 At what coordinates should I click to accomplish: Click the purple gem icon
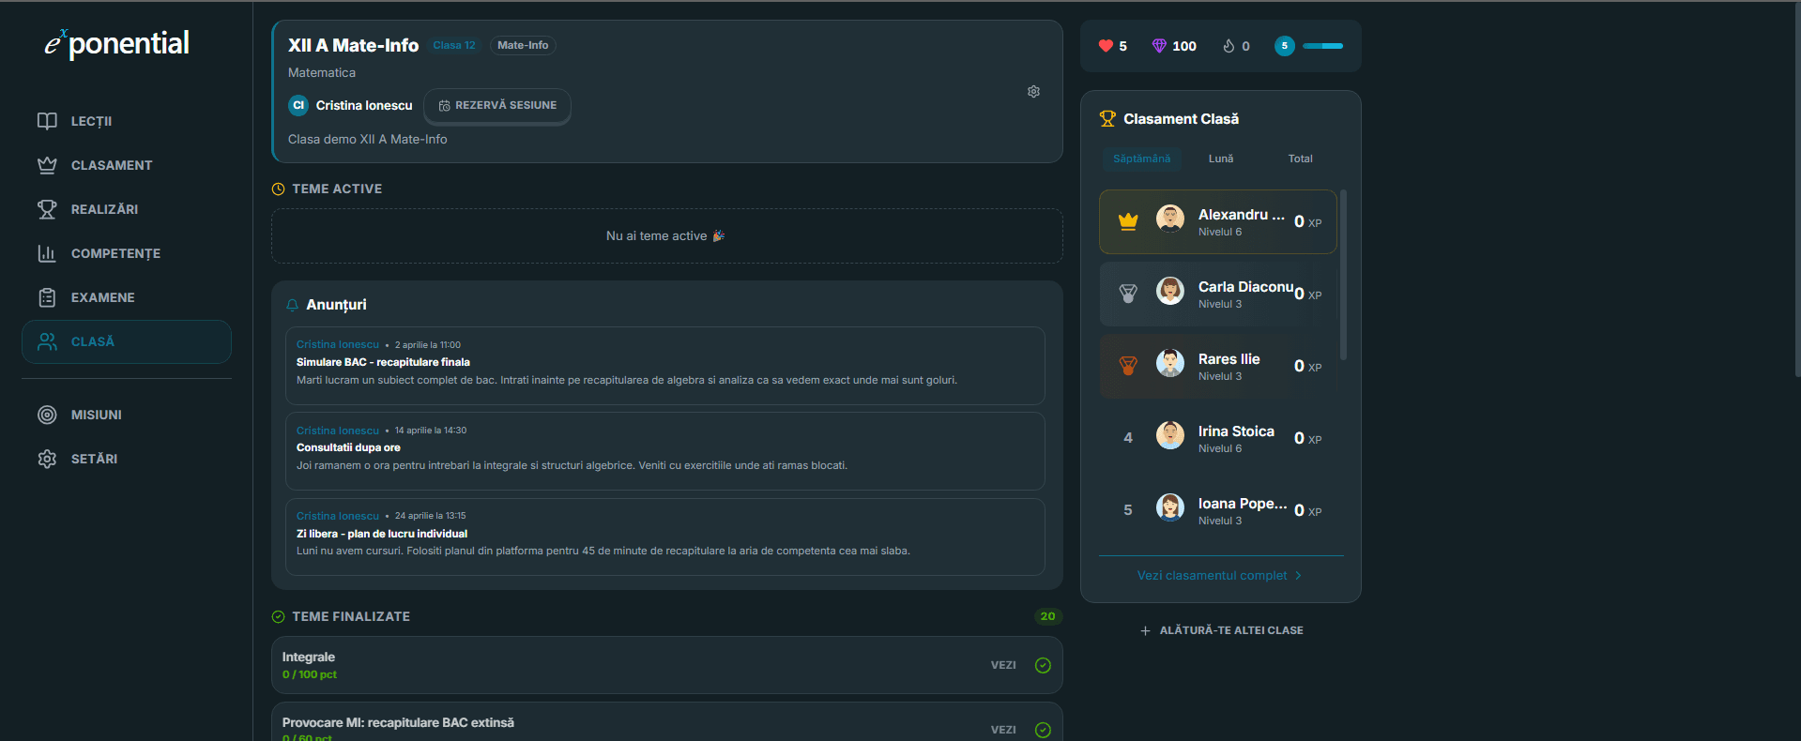[1159, 46]
